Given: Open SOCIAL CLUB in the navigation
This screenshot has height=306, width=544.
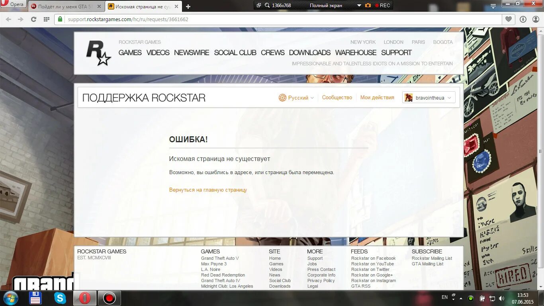Looking at the screenshot, I should [x=235, y=53].
